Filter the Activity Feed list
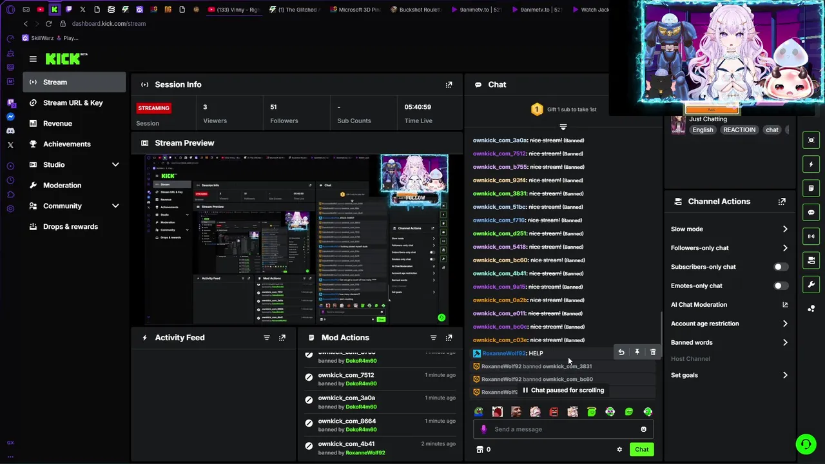The height and width of the screenshot is (464, 825). (x=266, y=338)
